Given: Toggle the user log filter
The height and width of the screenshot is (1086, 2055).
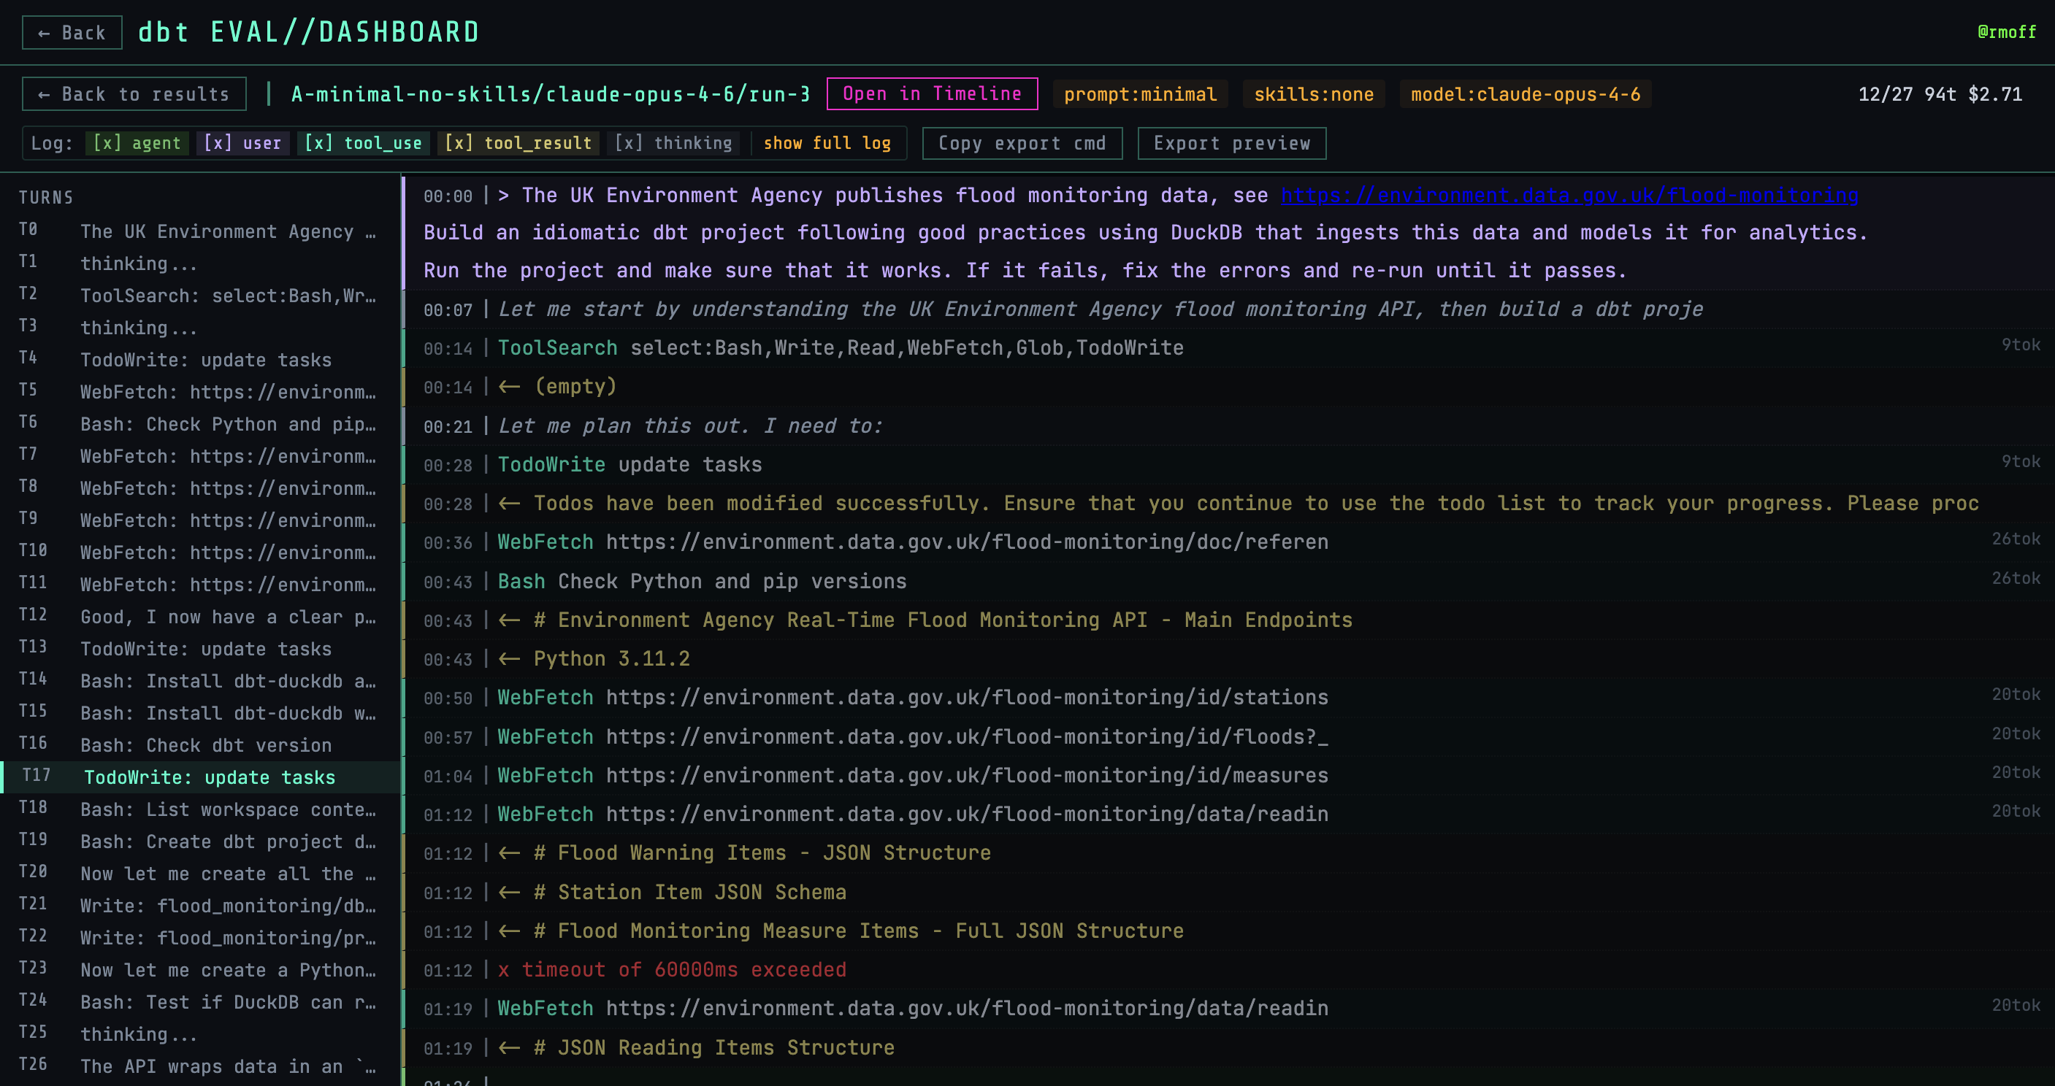Looking at the screenshot, I should (242, 144).
